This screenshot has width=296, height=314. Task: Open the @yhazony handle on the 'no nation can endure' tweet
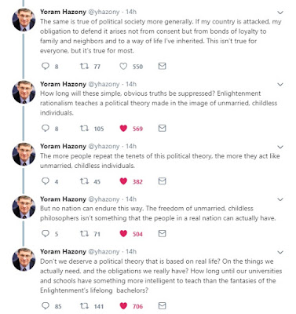click(x=104, y=199)
